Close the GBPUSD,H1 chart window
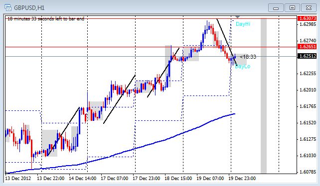 pos(309,8)
